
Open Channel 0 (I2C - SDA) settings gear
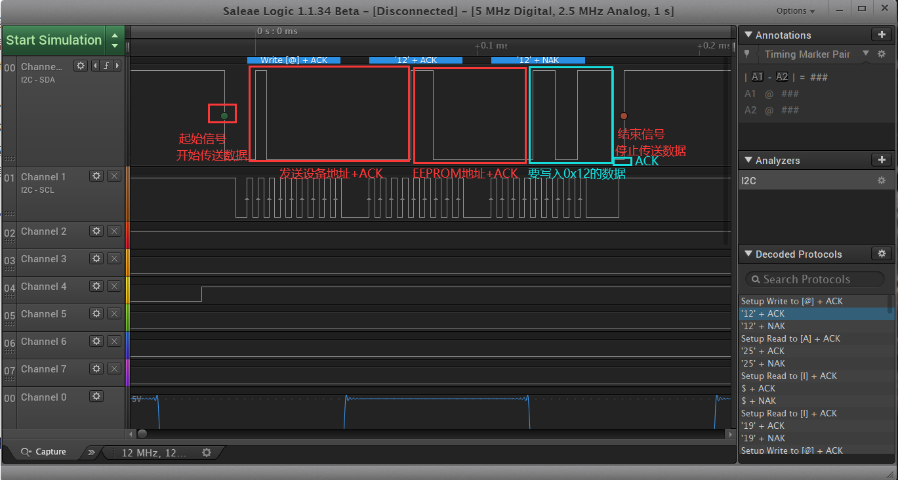pos(81,66)
